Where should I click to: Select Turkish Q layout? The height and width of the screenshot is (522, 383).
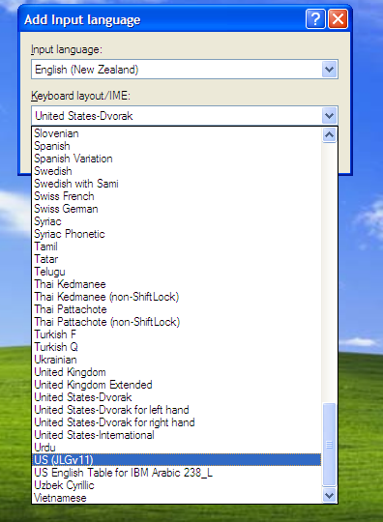(177, 347)
